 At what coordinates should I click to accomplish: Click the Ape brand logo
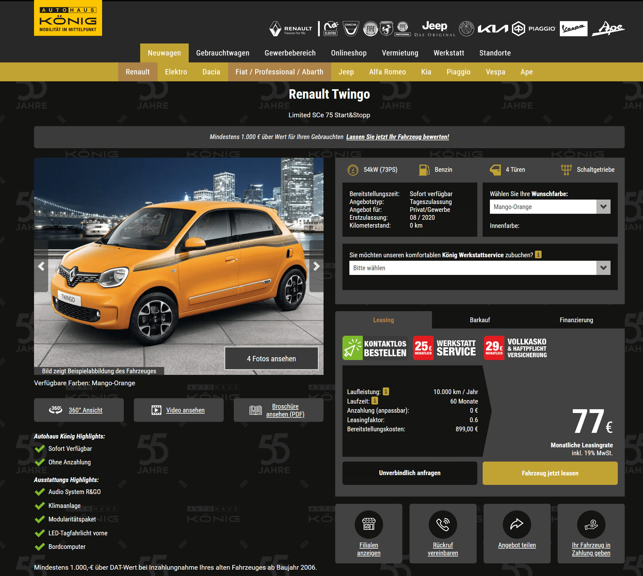coord(608,29)
